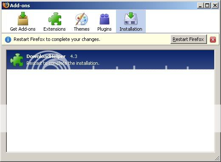
Task: Switch to the Extensions tab
Action: (x=54, y=21)
